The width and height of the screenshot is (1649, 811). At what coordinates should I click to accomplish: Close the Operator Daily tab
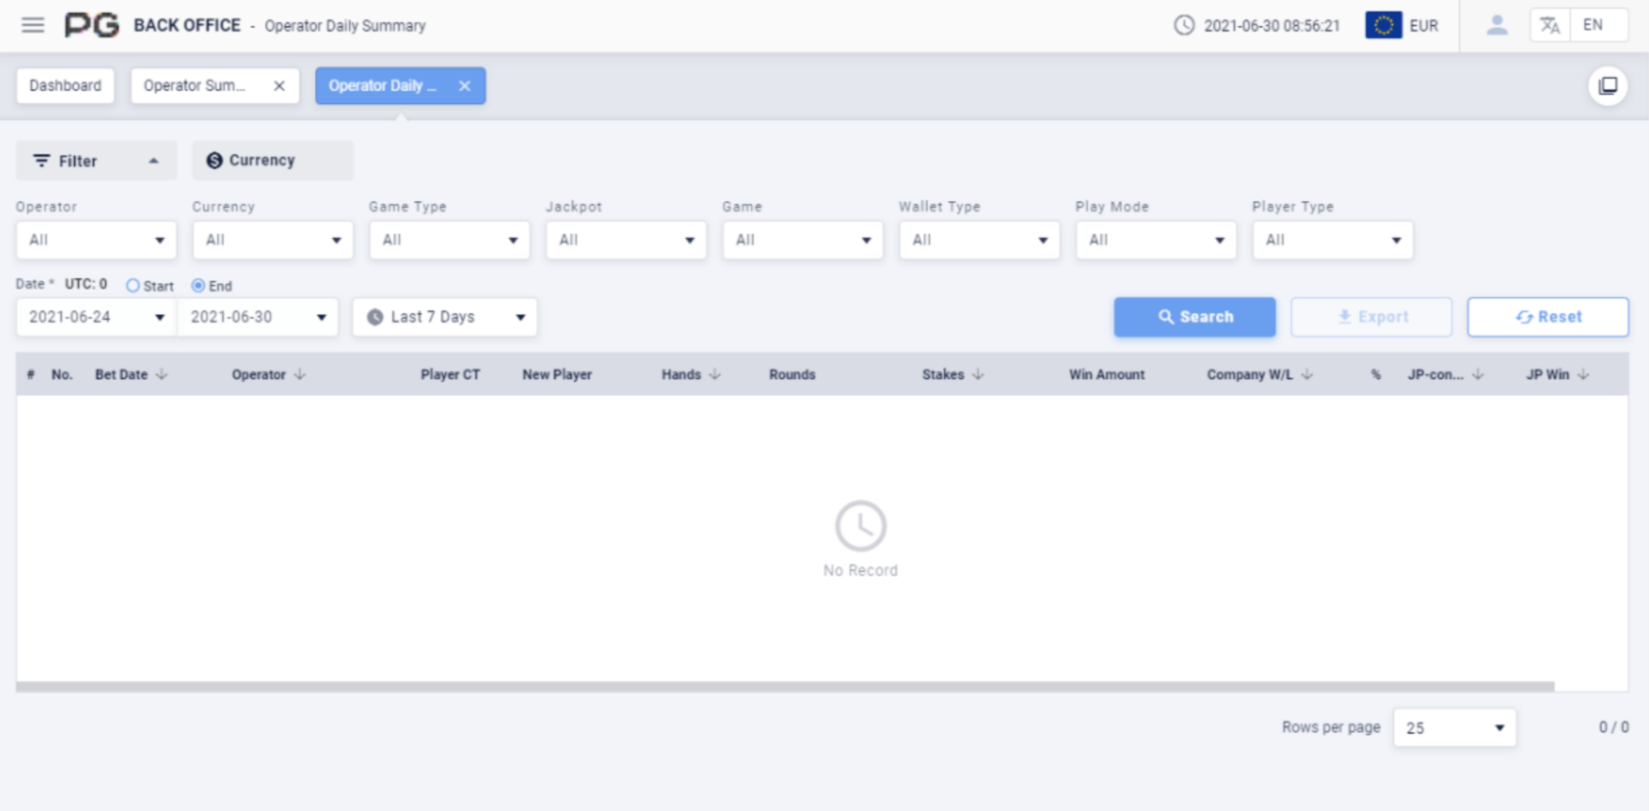click(x=464, y=86)
